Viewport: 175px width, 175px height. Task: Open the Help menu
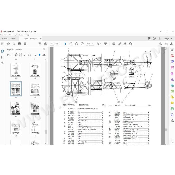[28, 35]
